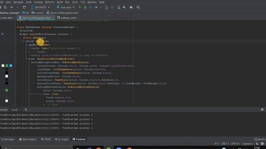266x149 pixels.
Task: Select the Terminal tool window tab
Action: 79,139
